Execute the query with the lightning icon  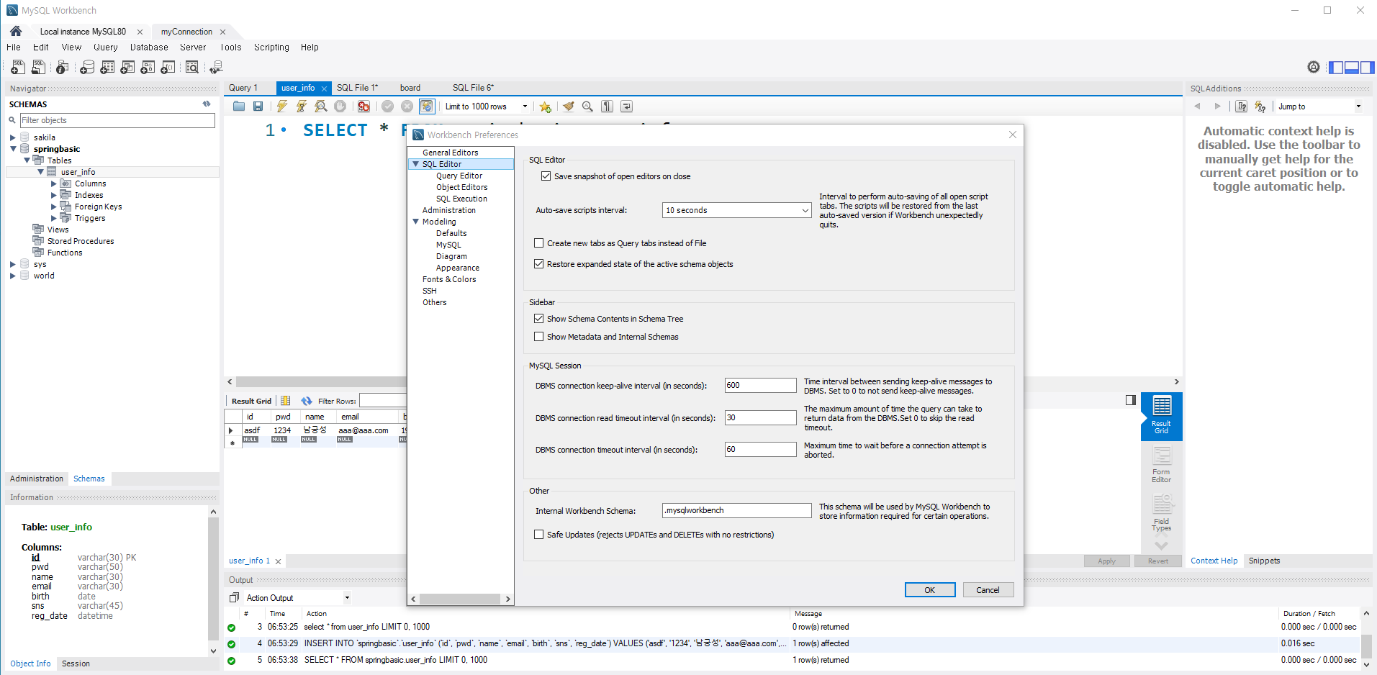point(282,107)
